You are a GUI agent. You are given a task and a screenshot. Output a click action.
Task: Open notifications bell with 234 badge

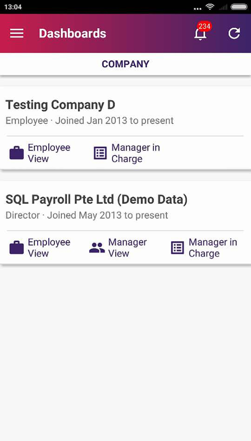click(201, 34)
